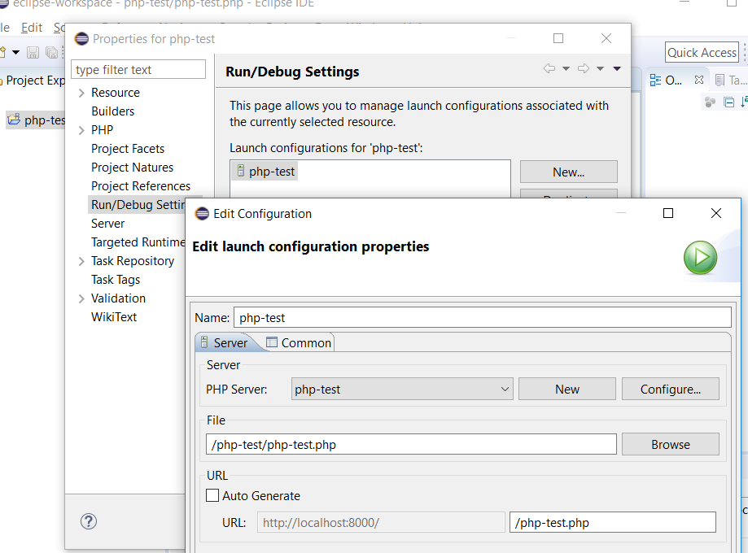The image size is (748, 553).
Task: Select the PHP item label
Action: [x=102, y=130]
